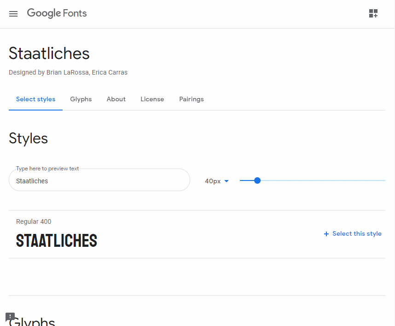
Task: Focus the preview text input field
Action: coord(99,181)
